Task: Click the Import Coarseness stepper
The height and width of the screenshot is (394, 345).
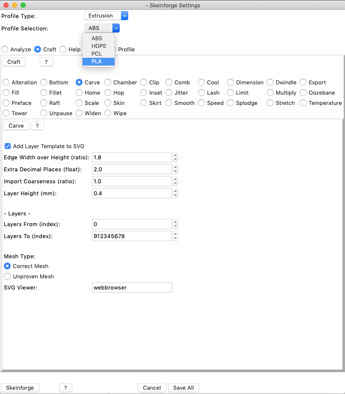Action: pos(176,182)
